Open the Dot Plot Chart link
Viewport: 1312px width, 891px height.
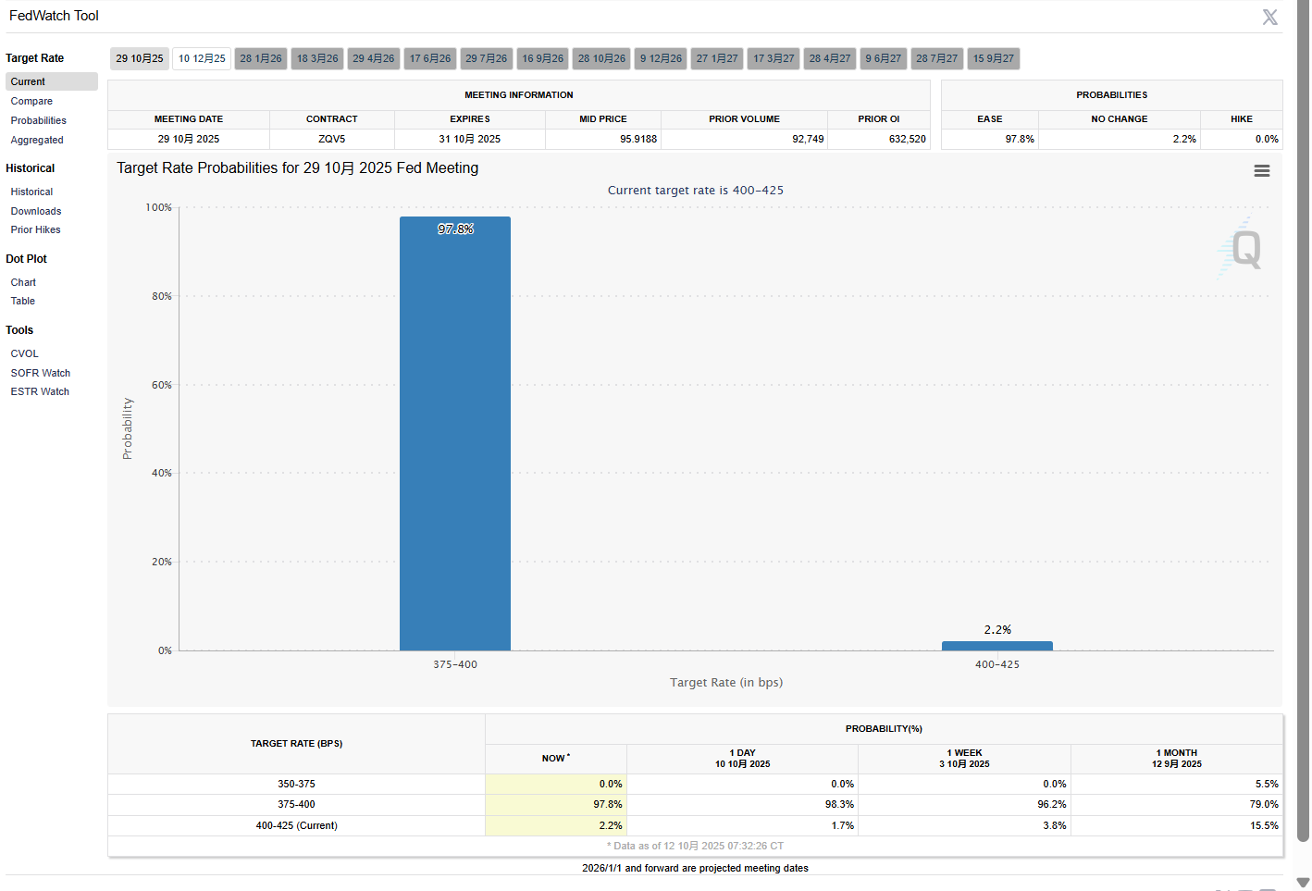tap(23, 283)
